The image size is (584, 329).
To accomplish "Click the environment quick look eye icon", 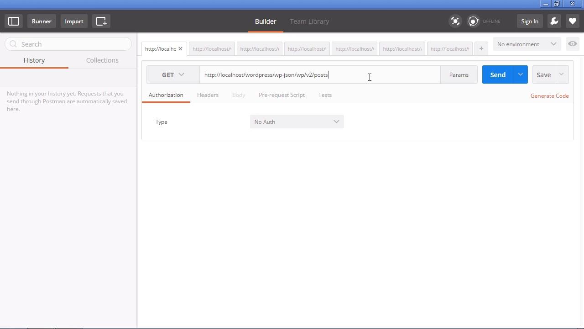I will pos(572,44).
